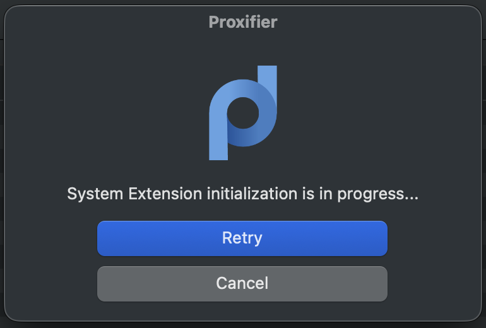Click Retry to re-attempt extension loading
Image resolution: width=486 pixels, height=328 pixels.
[242, 238]
